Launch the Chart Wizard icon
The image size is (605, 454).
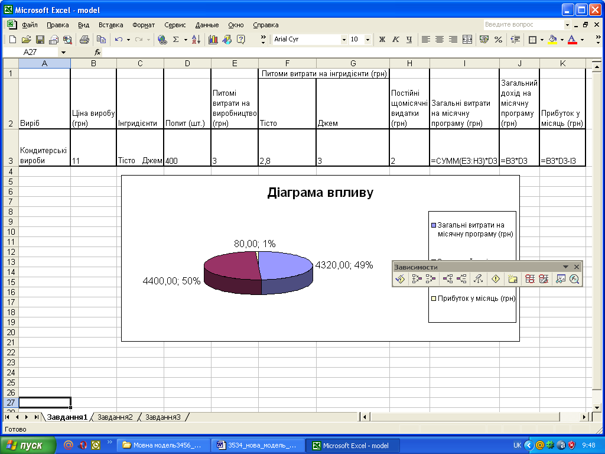(213, 40)
